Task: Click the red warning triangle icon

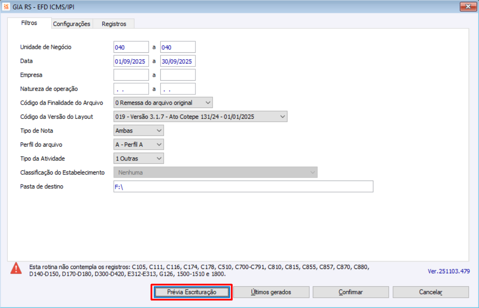Action: tap(16, 269)
